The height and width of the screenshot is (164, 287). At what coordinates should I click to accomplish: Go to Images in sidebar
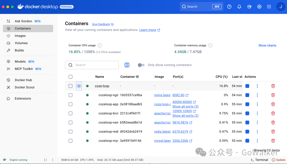(28, 36)
